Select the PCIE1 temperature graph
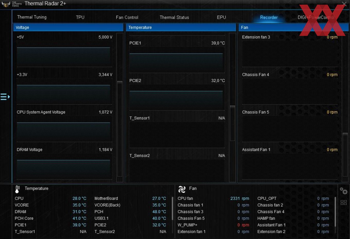 click(177, 60)
